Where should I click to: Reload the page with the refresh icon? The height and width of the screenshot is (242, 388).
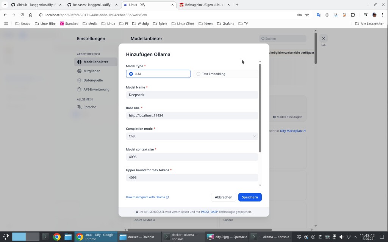22,15
